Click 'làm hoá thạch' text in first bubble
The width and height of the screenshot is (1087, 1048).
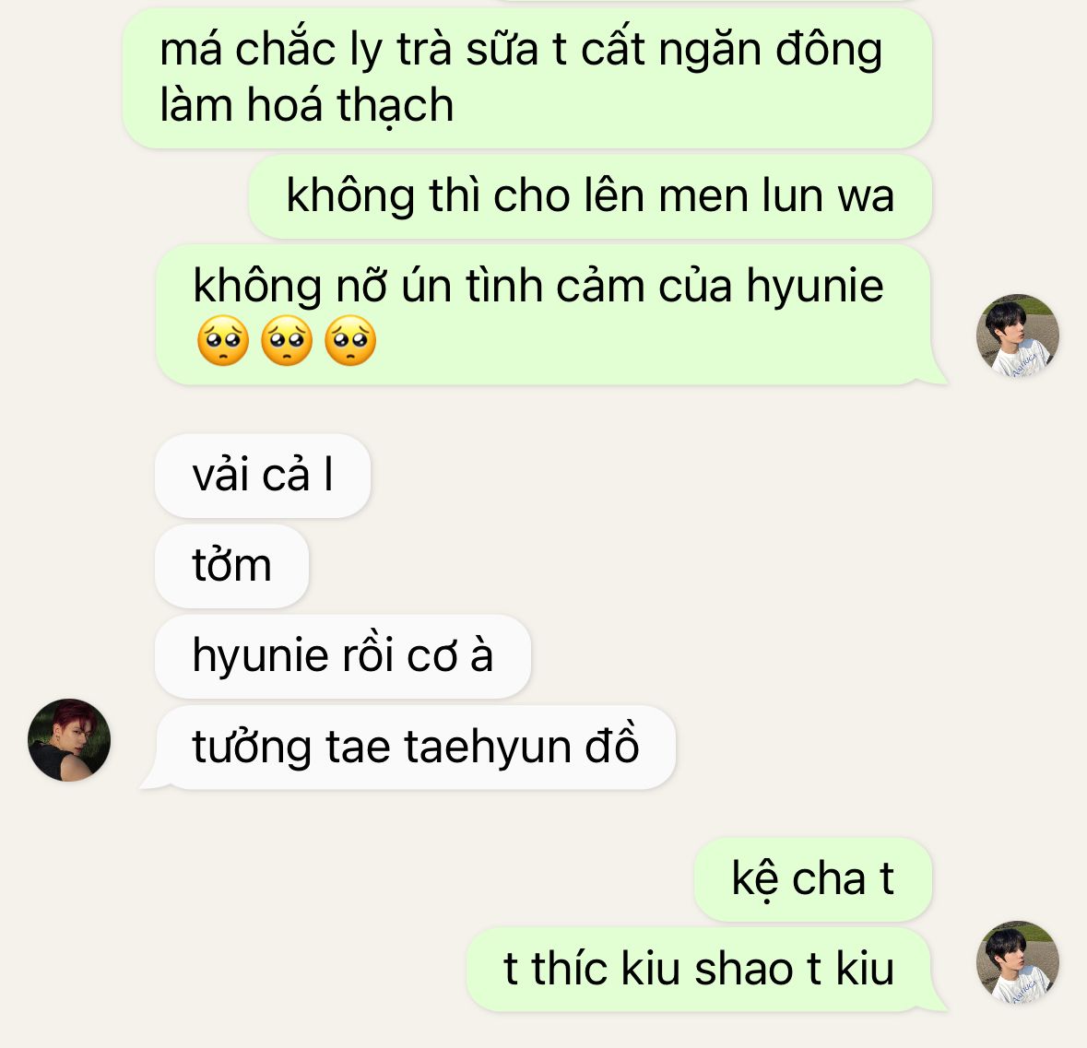click(306, 106)
